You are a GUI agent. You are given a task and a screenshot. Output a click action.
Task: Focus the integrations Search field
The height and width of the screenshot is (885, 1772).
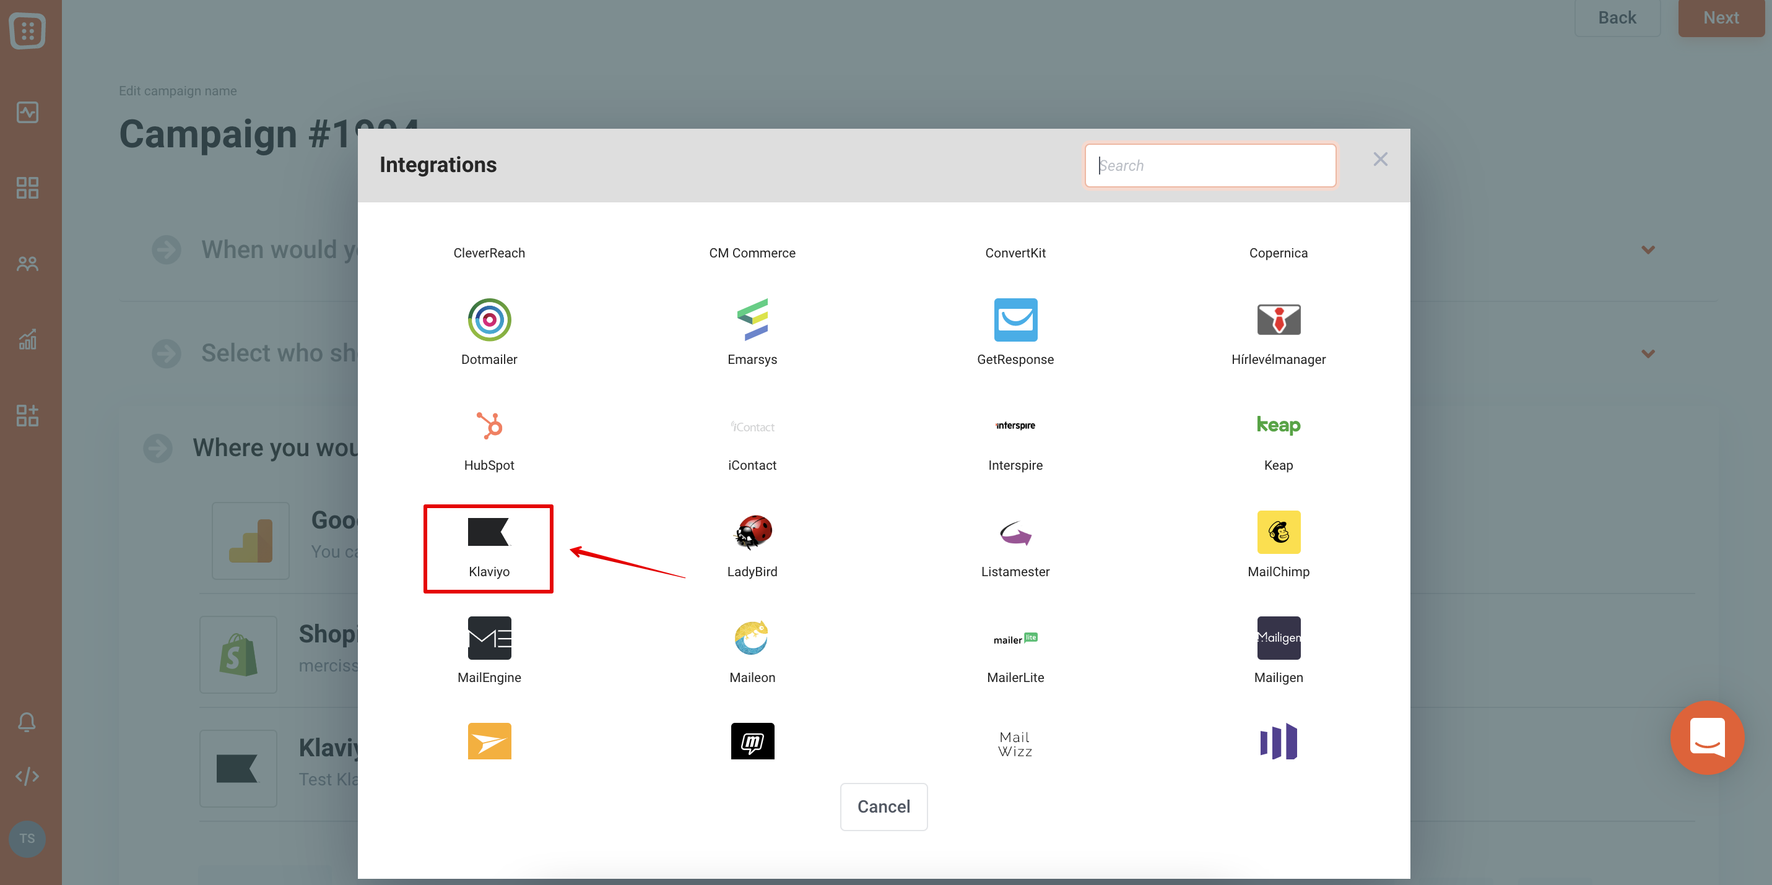click(x=1210, y=165)
